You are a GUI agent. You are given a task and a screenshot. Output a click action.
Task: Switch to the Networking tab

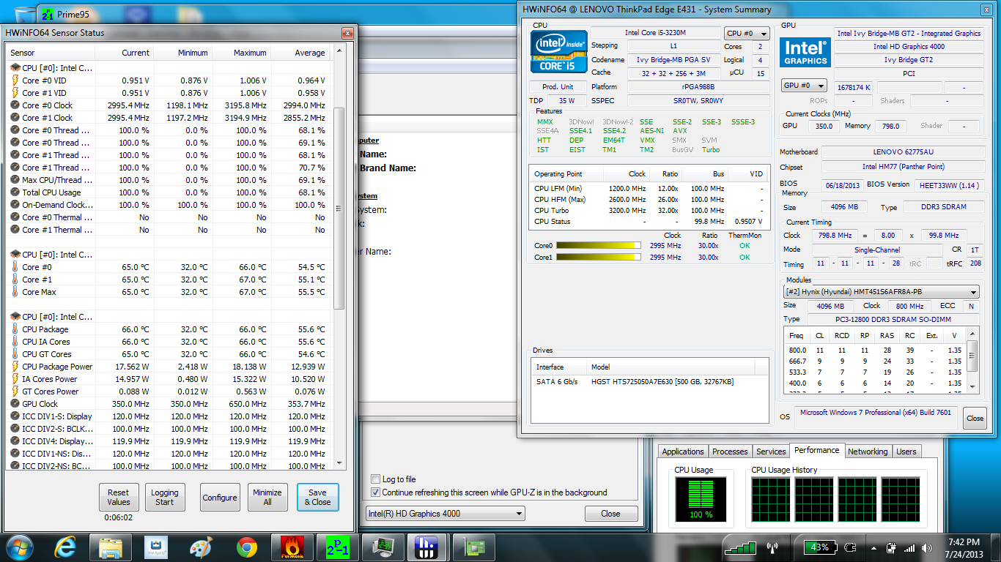868,452
